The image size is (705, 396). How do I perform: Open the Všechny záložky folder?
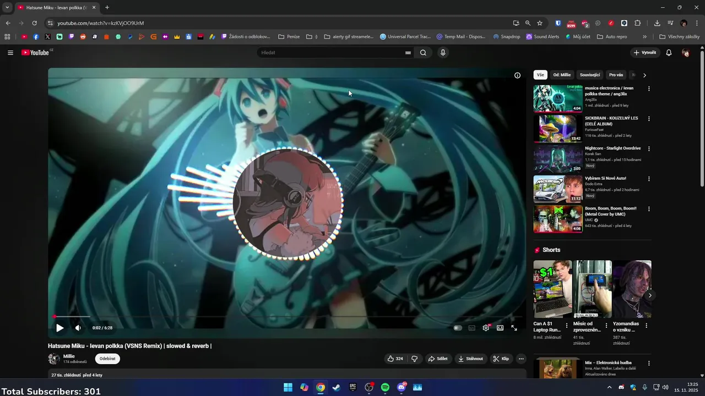coord(679,37)
